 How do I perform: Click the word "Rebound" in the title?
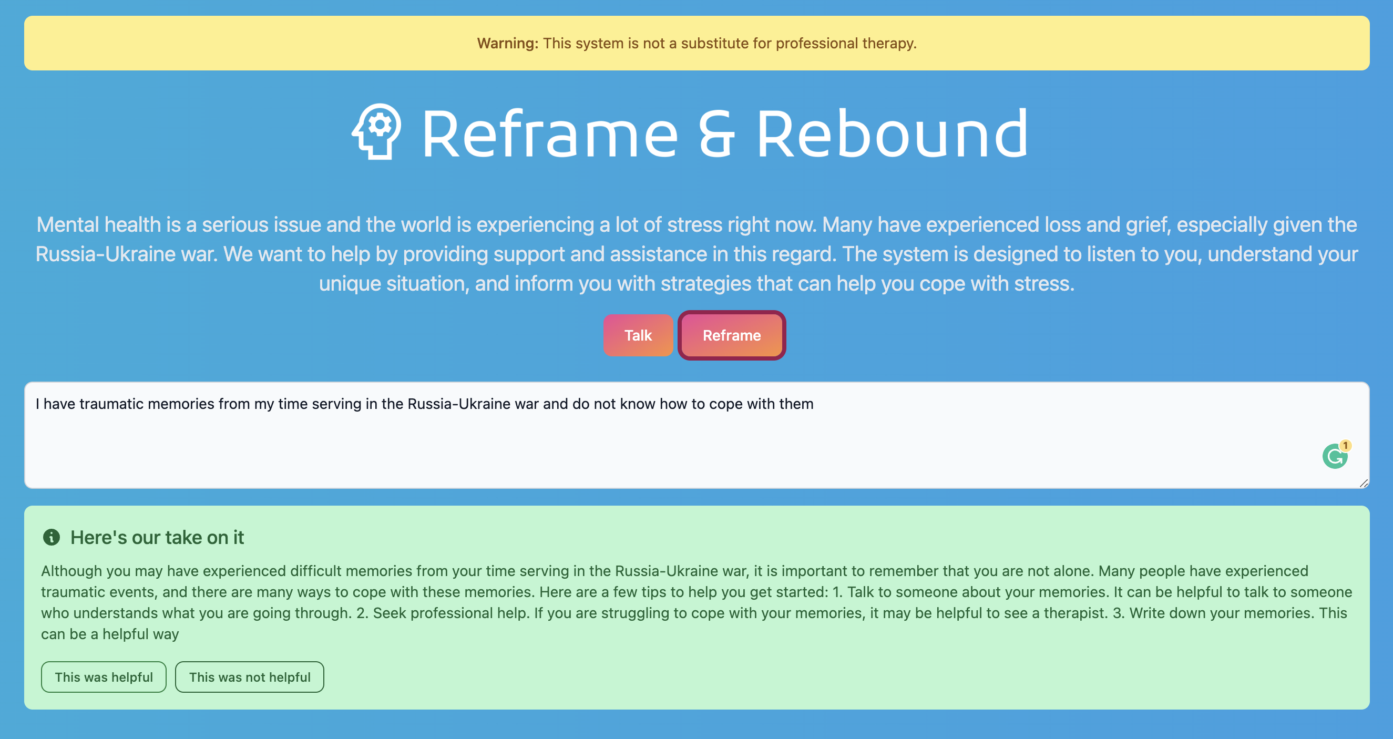[x=892, y=134]
